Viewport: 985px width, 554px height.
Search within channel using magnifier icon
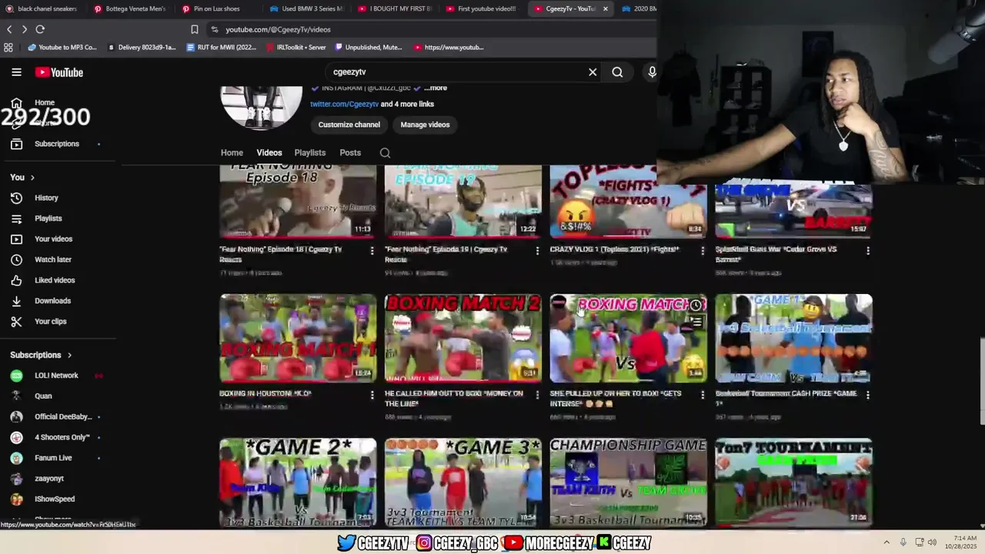pyautogui.click(x=385, y=152)
